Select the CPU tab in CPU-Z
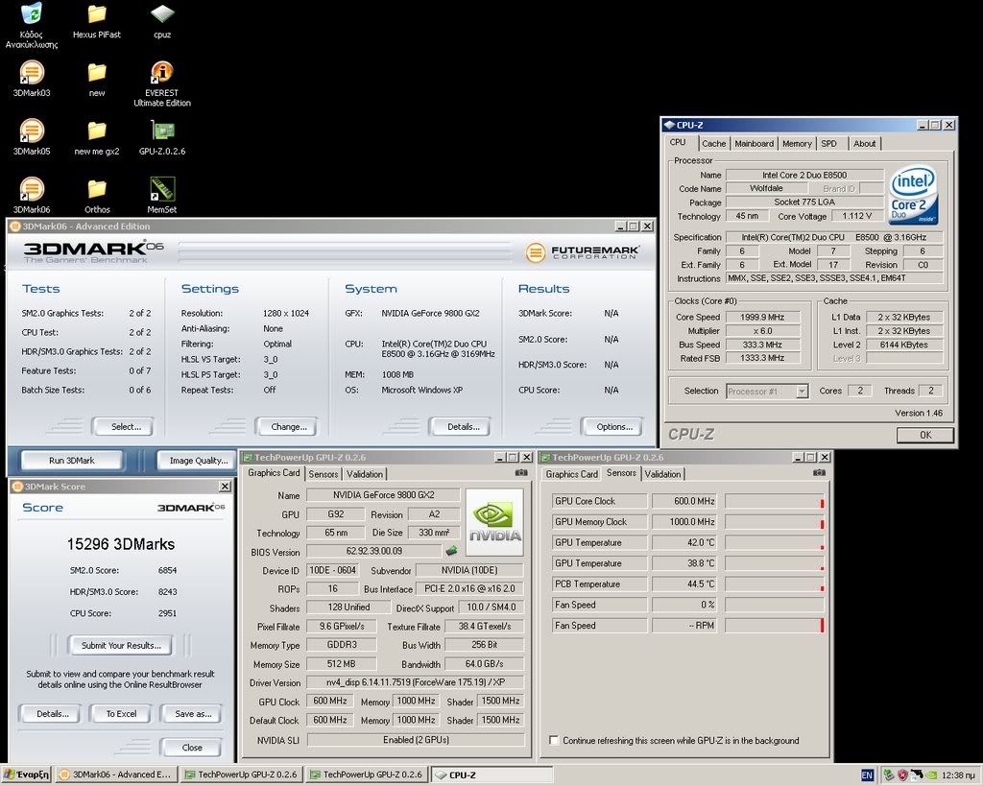983x786 pixels. tap(679, 142)
